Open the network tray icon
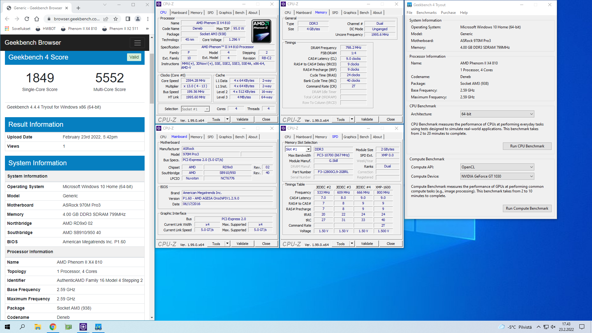This screenshot has width=592, height=333. point(546,327)
